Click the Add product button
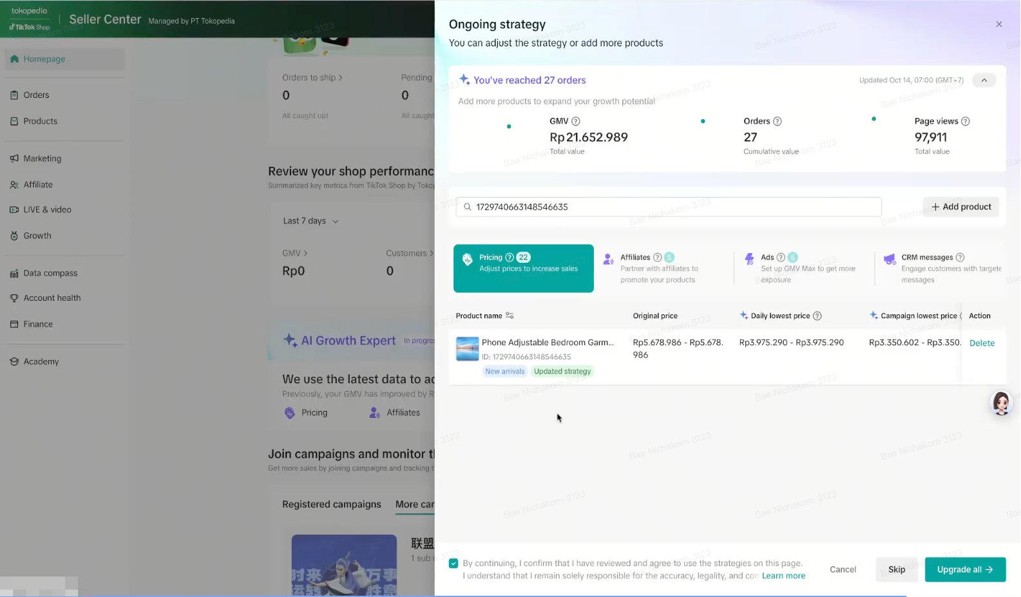Image resolution: width=1021 pixels, height=597 pixels. click(x=961, y=207)
